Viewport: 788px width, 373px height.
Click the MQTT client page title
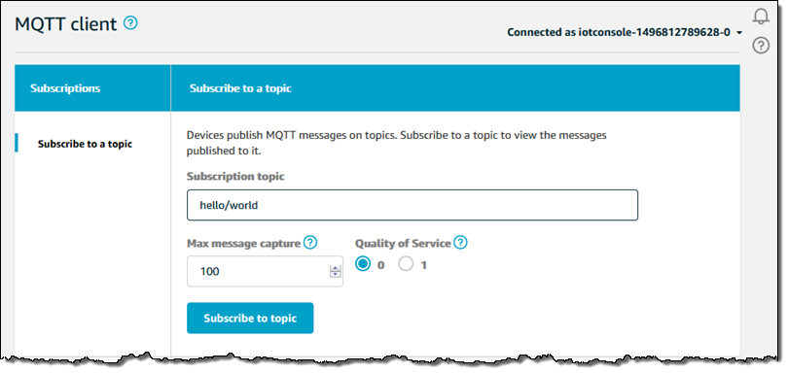click(x=66, y=23)
